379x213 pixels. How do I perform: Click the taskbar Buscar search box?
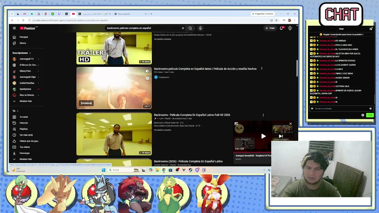(x=124, y=170)
